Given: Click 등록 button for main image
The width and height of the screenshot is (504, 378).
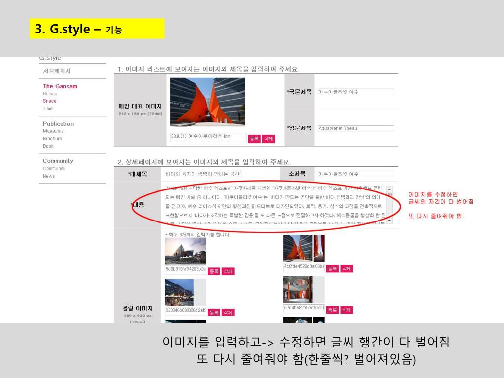Looking at the screenshot, I should tap(254, 138).
